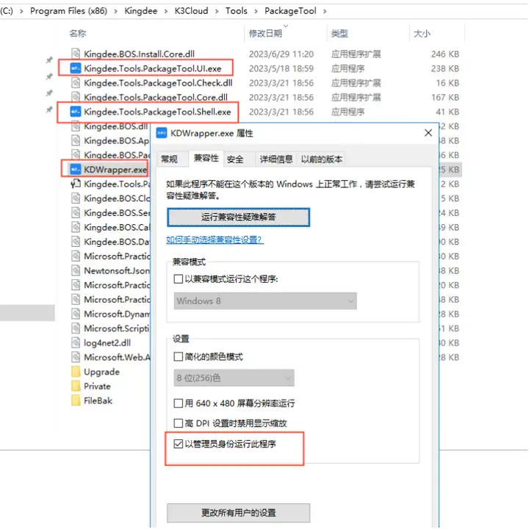This screenshot has height=529, width=529.
Task: Click 运行兼容性疑难解答 button
Action: pyautogui.click(x=238, y=217)
